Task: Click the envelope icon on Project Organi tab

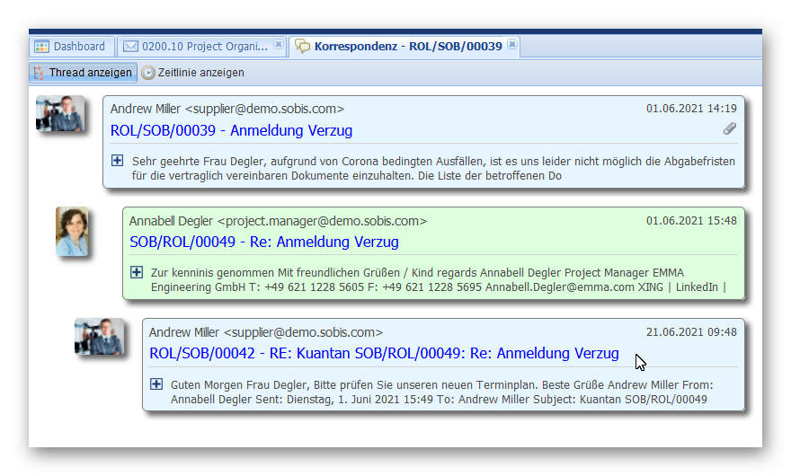Action: point(130,47)
